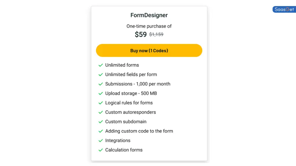
Task: Click the SaasGet logo
Action: [284, 9]
